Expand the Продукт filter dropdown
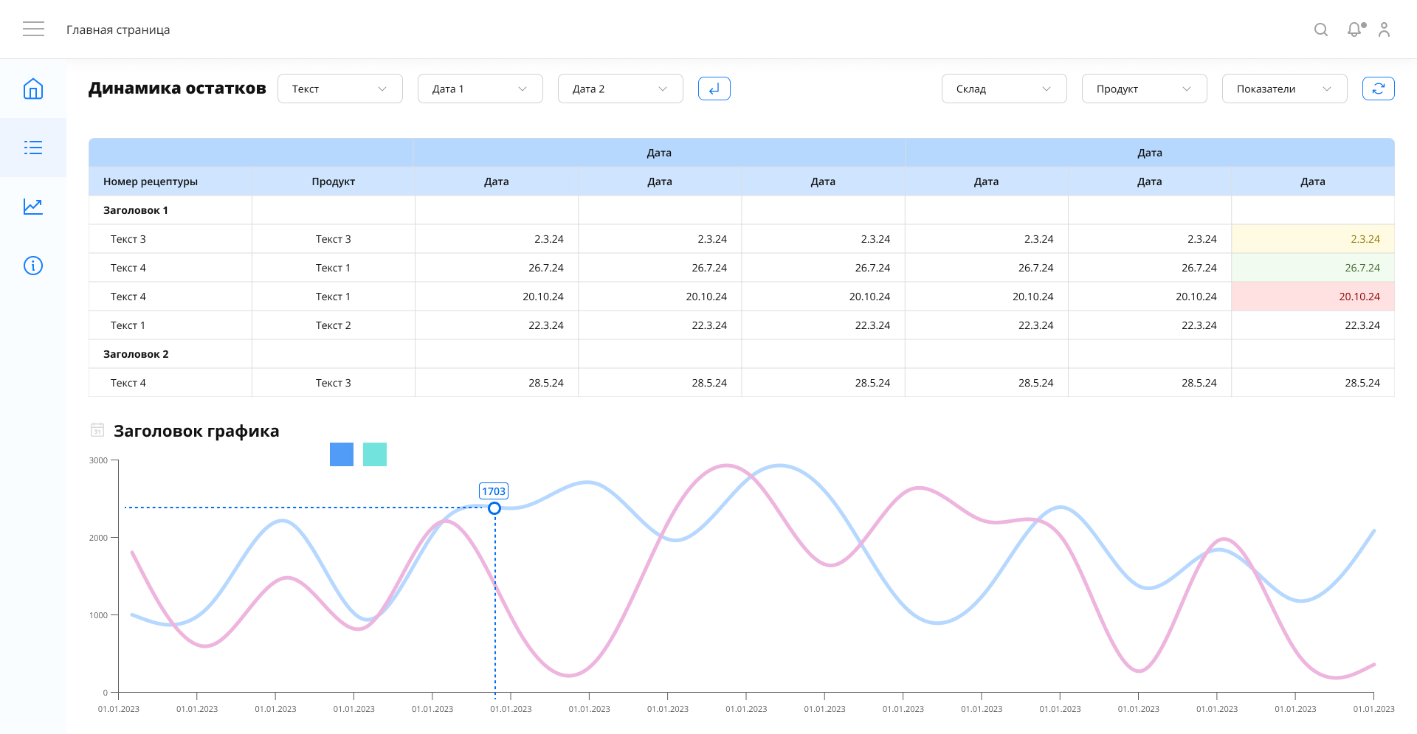1417x734 pixels. (x=1144, y=89)
